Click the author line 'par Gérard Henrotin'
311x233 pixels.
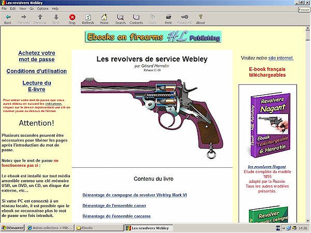pyautogui.click(x=152, y=66)
